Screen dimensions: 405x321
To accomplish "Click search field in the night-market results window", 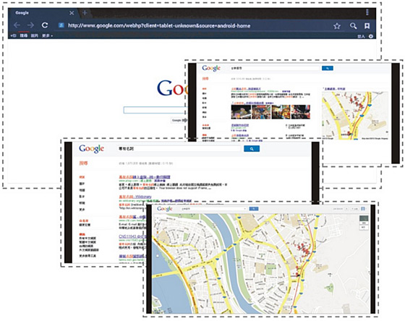I will (x=275, y=68).
